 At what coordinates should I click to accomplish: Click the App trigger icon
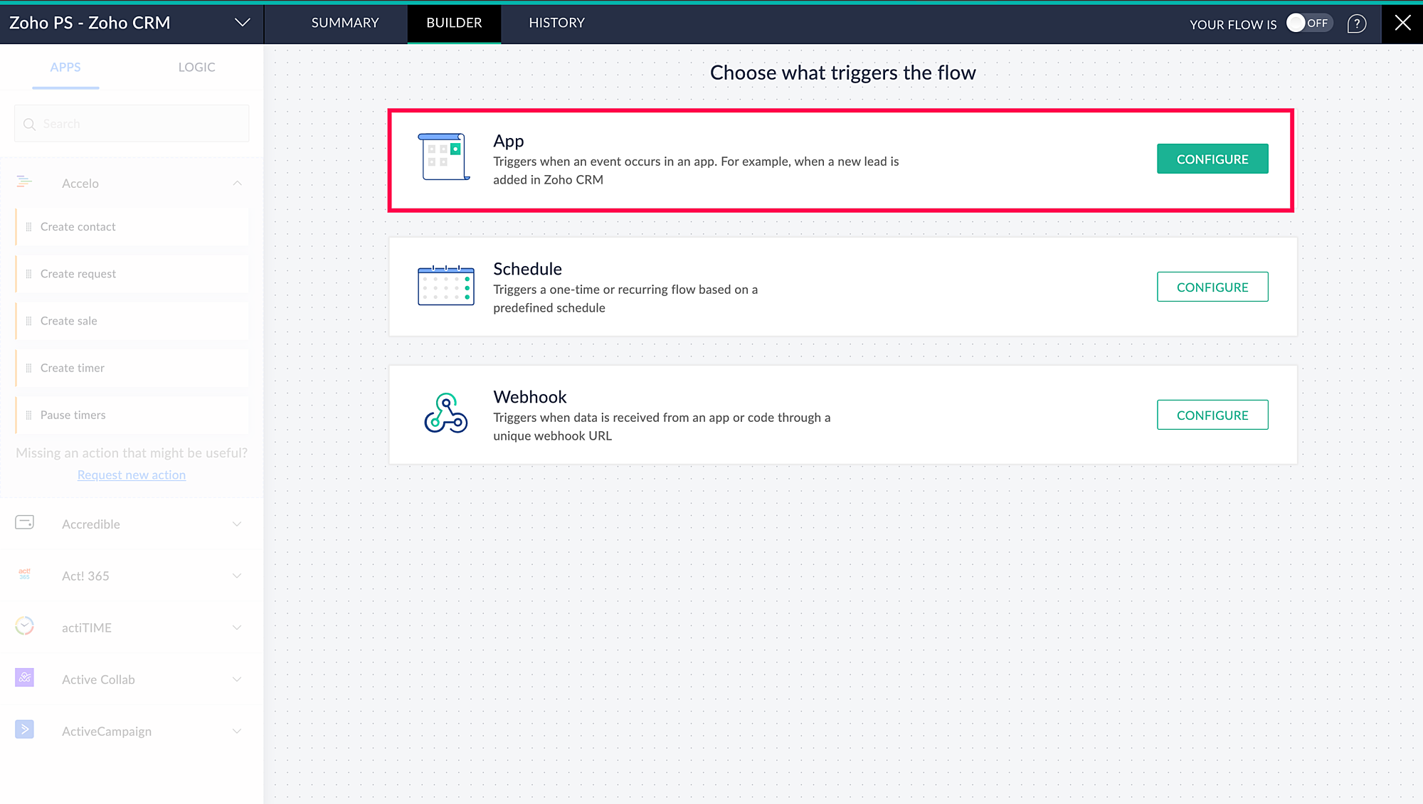tap(445, 157)
